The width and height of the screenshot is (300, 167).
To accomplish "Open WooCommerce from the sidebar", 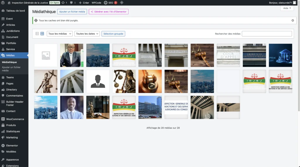I will [x=15, y=119].
